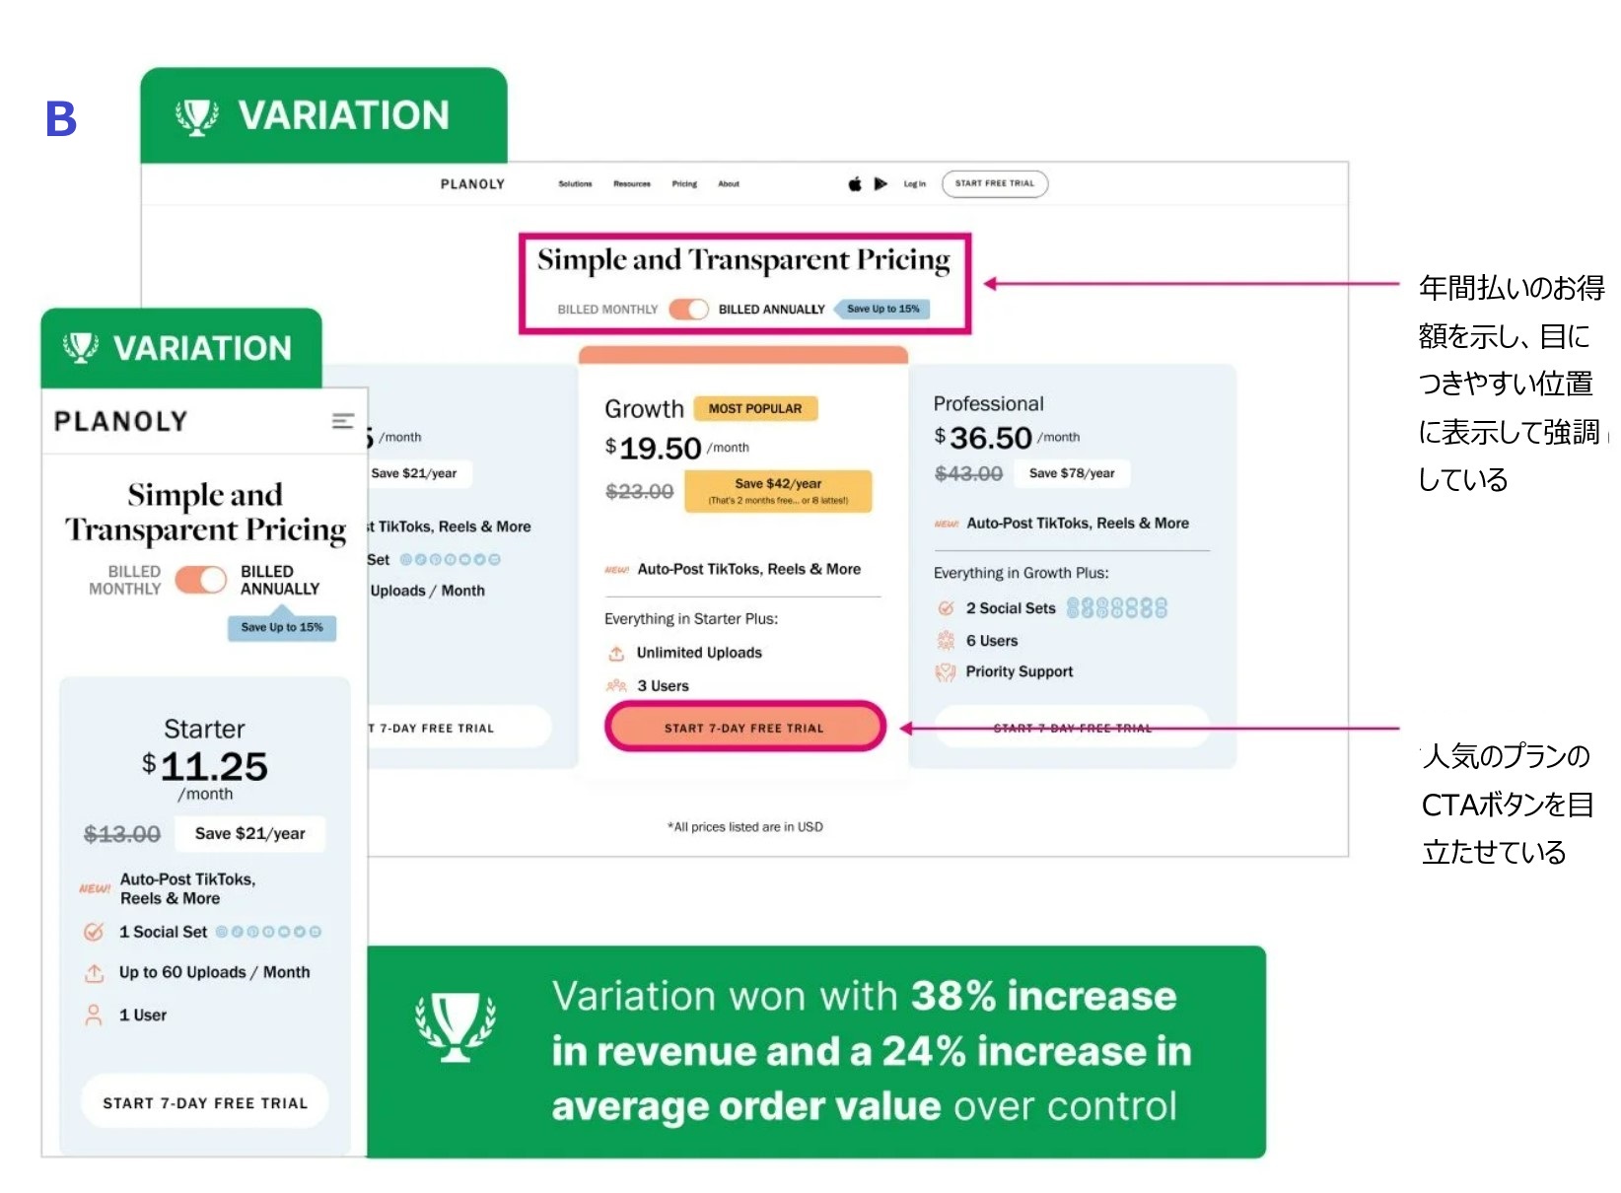Image resolution: width=1621 pixels, height=1193 pixels.
Task: Start the Growth plan 7-day free trial
Action: [744, 728]
